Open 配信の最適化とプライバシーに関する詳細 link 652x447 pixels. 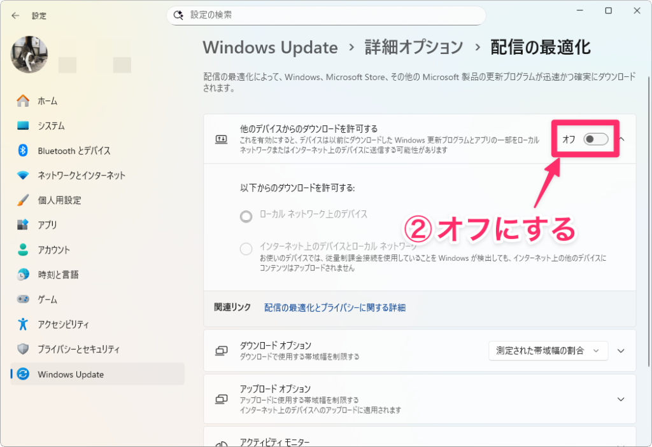coord(334,308)
